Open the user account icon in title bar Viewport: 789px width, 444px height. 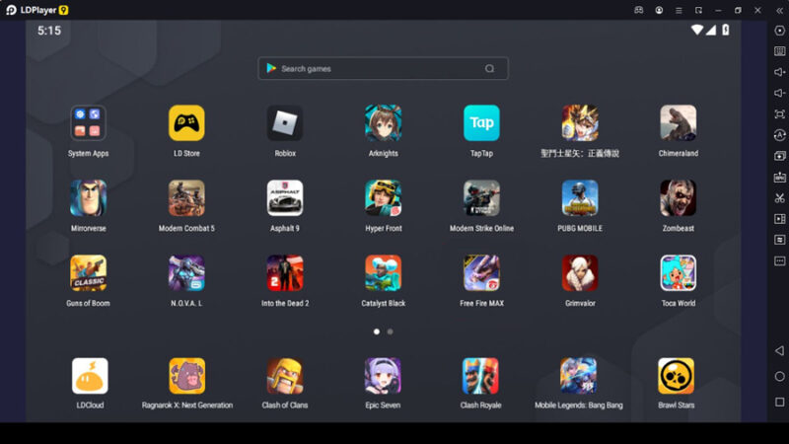click(x=659, y=10)
